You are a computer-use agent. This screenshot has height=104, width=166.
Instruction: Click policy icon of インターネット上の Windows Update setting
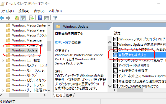(x=115, y=76)
